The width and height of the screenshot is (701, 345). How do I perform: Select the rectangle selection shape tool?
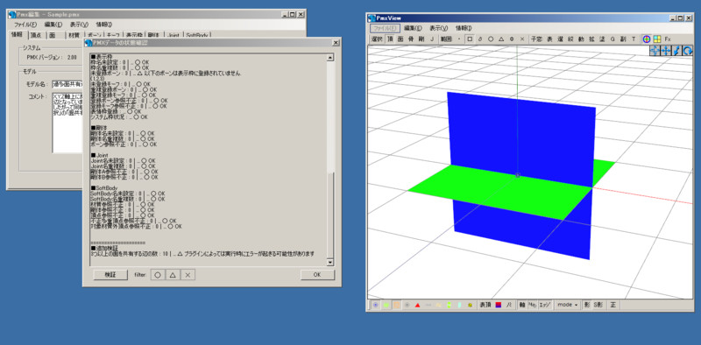[x=470, y=39]
